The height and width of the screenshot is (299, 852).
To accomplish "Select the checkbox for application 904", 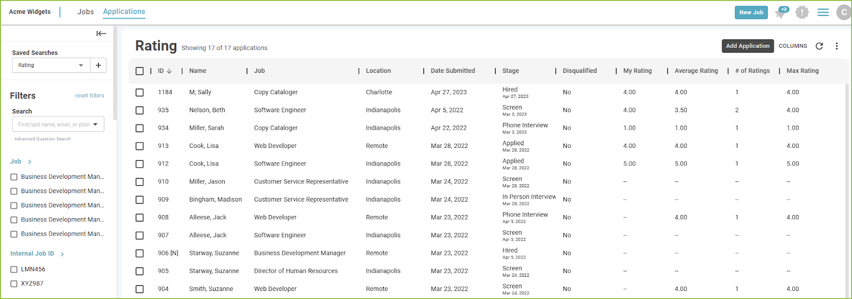I will [x=140, y=289].
